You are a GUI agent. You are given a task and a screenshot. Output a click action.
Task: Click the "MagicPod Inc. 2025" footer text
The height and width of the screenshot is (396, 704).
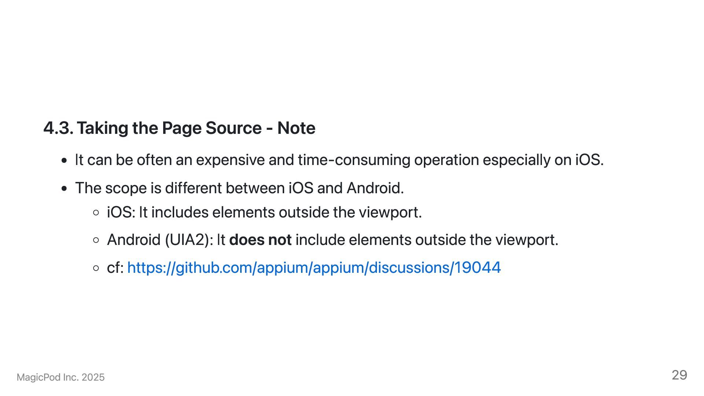tap(60, 377)
